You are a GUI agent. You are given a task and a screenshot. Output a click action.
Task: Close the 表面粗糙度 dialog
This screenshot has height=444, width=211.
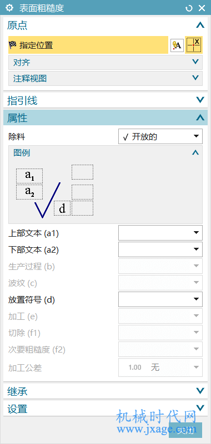coord(202,8)
